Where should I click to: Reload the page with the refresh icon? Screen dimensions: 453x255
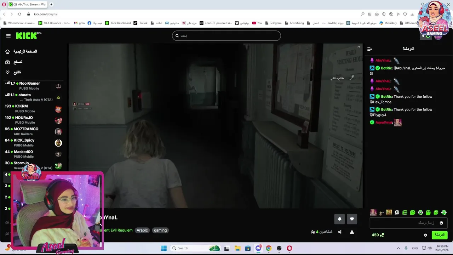[19, 14]
